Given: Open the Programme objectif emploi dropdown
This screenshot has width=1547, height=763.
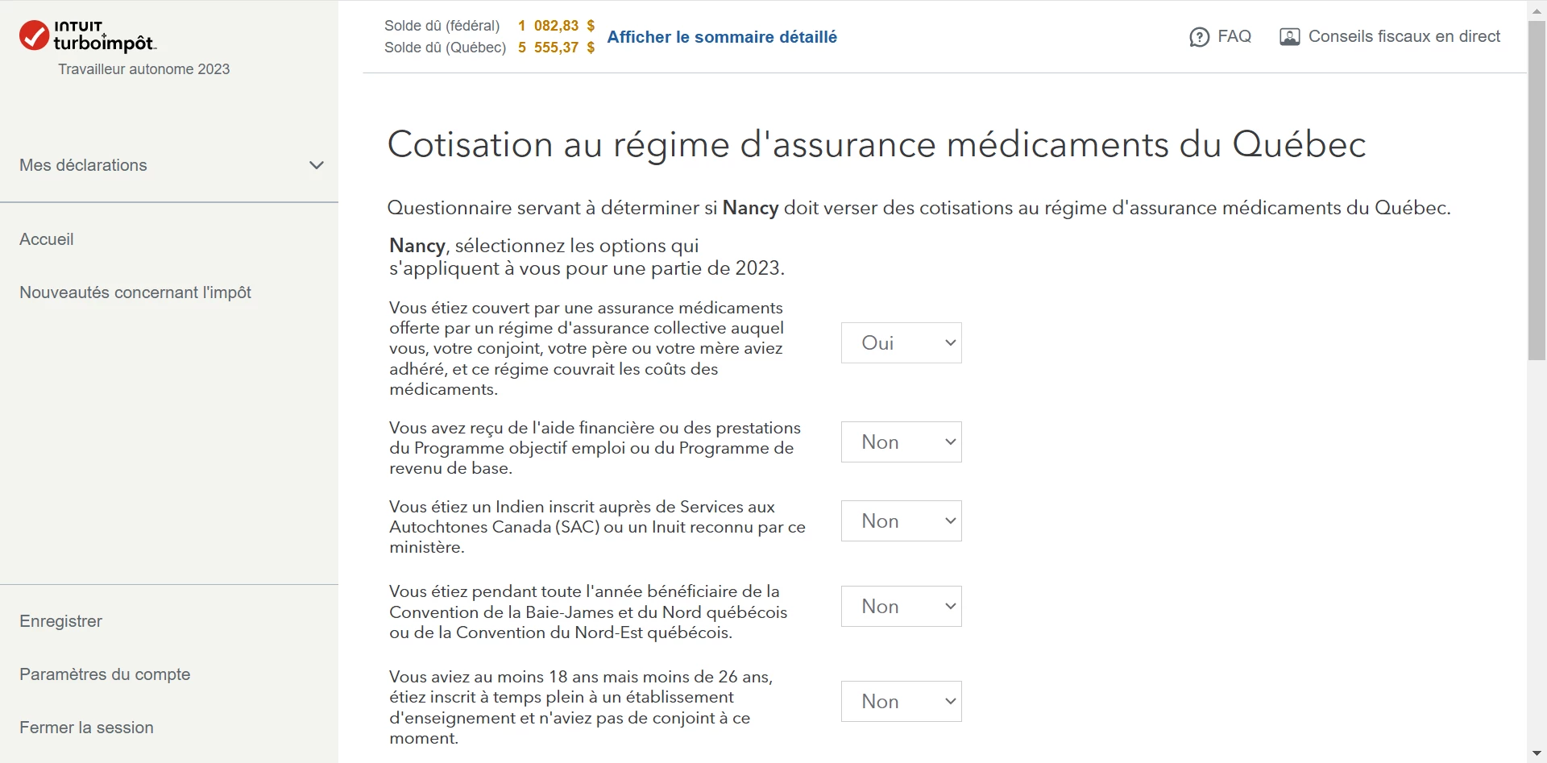Looking at the screenshot, I should coord(902,442).
